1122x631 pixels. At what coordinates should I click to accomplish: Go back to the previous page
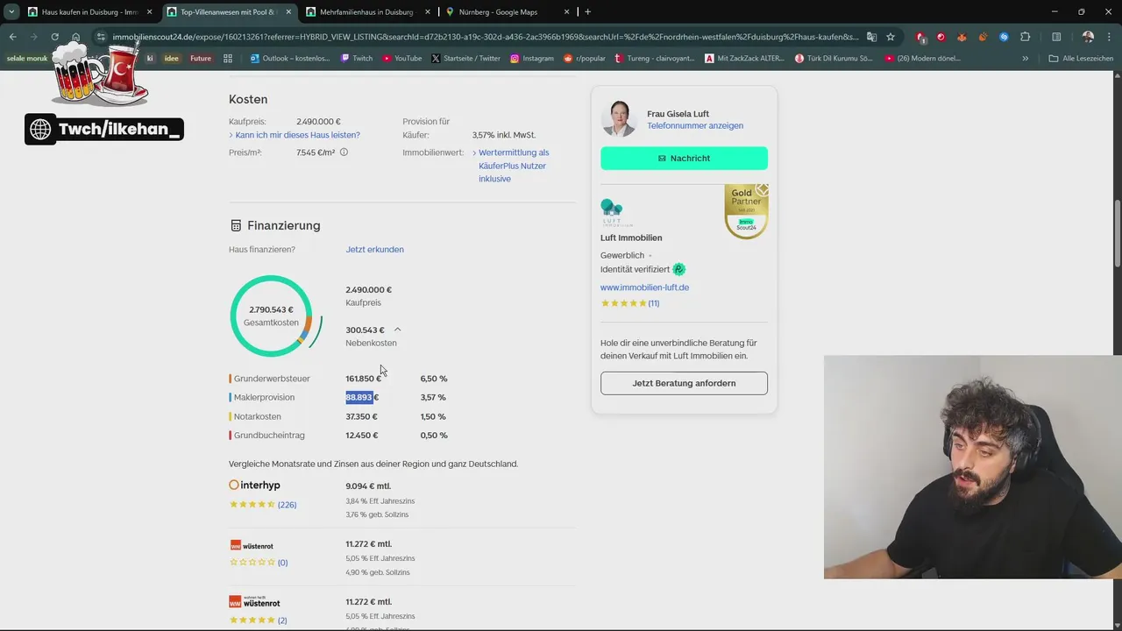click(13, 37)
